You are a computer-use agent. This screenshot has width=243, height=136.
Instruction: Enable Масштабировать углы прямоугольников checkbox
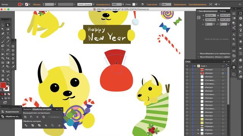click(x=198, y=54)
